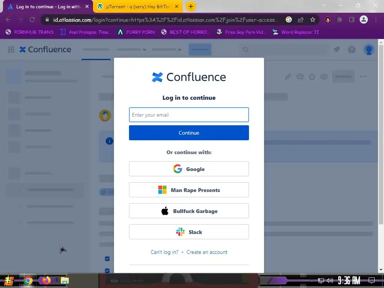Expand the third header nav dropdown chevron
The width and height of the screenshot is (384, 288).
[180, 50]
